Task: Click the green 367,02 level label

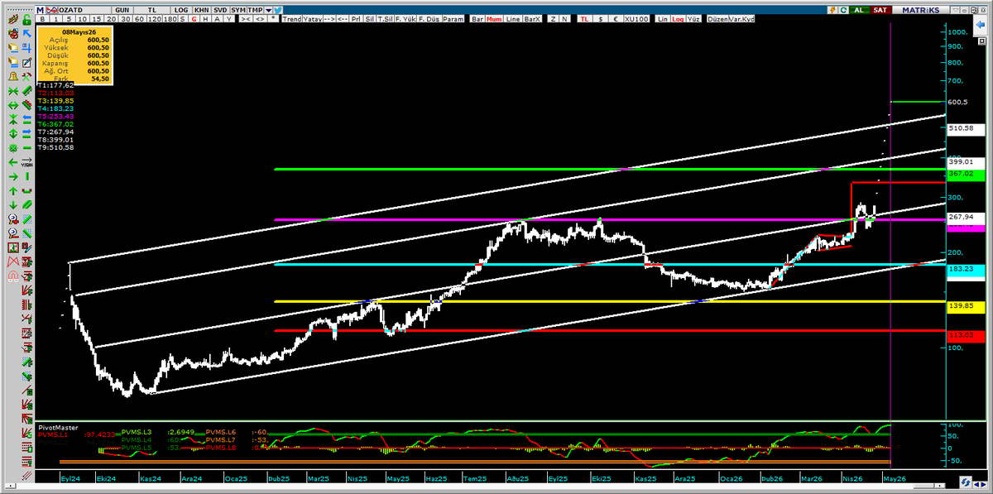Action: pos(966,175)
